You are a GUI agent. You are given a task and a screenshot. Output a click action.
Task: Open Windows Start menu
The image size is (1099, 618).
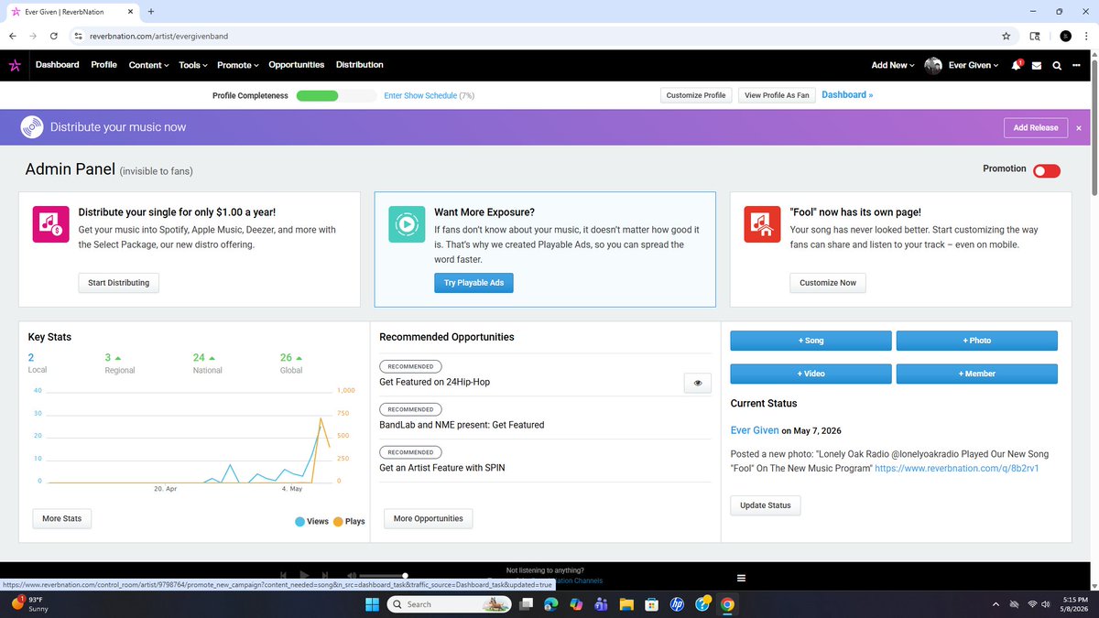(372, 604)
